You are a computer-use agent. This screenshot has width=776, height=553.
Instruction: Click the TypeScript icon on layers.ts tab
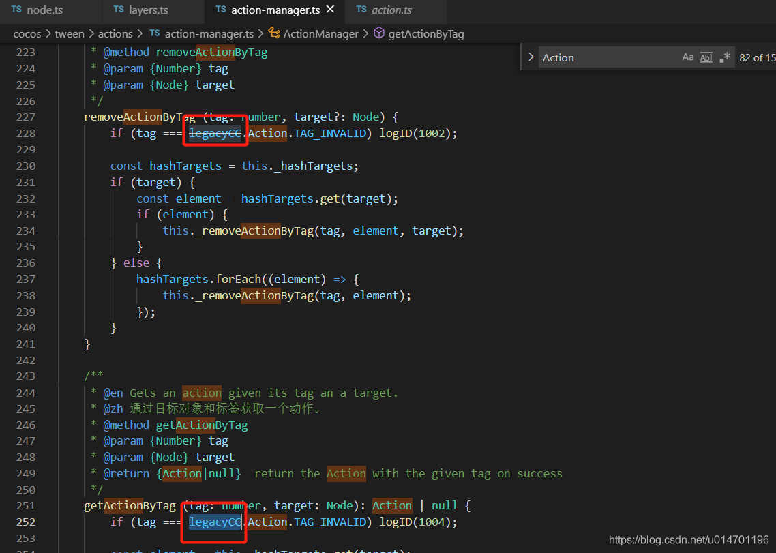119,10
